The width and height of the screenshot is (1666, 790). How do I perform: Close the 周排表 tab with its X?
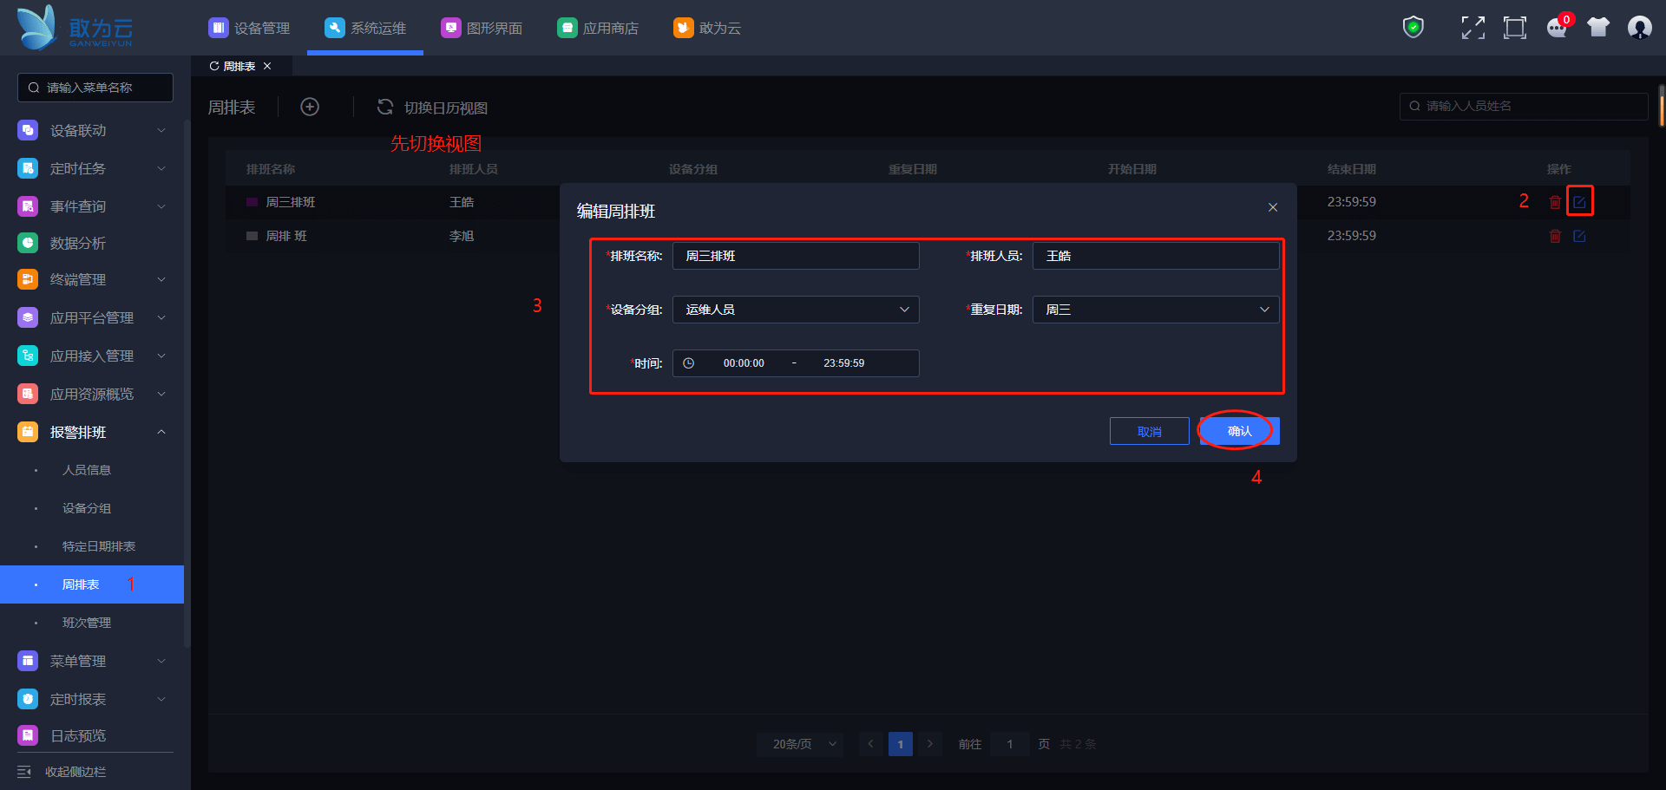[x=267, y=66]
